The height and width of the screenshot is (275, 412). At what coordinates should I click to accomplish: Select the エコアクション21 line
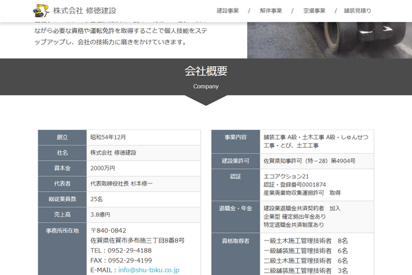click(x=286, y=177)
